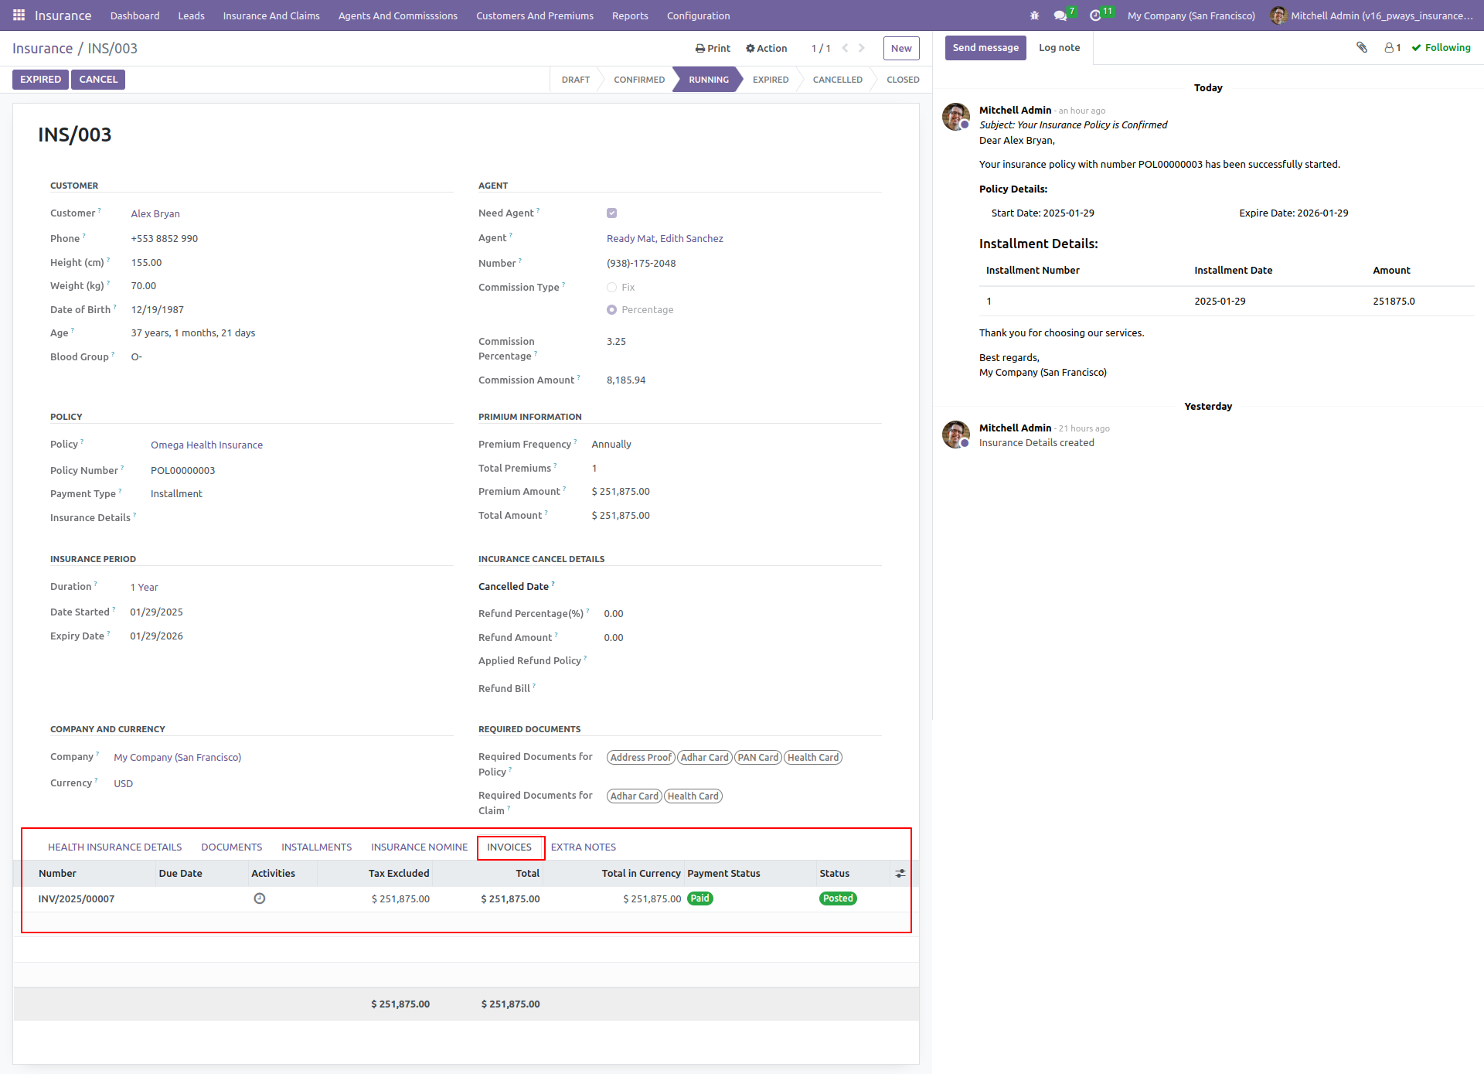Select the Fix commission type radio
Screen dimensions: 1484x1074
611,288
